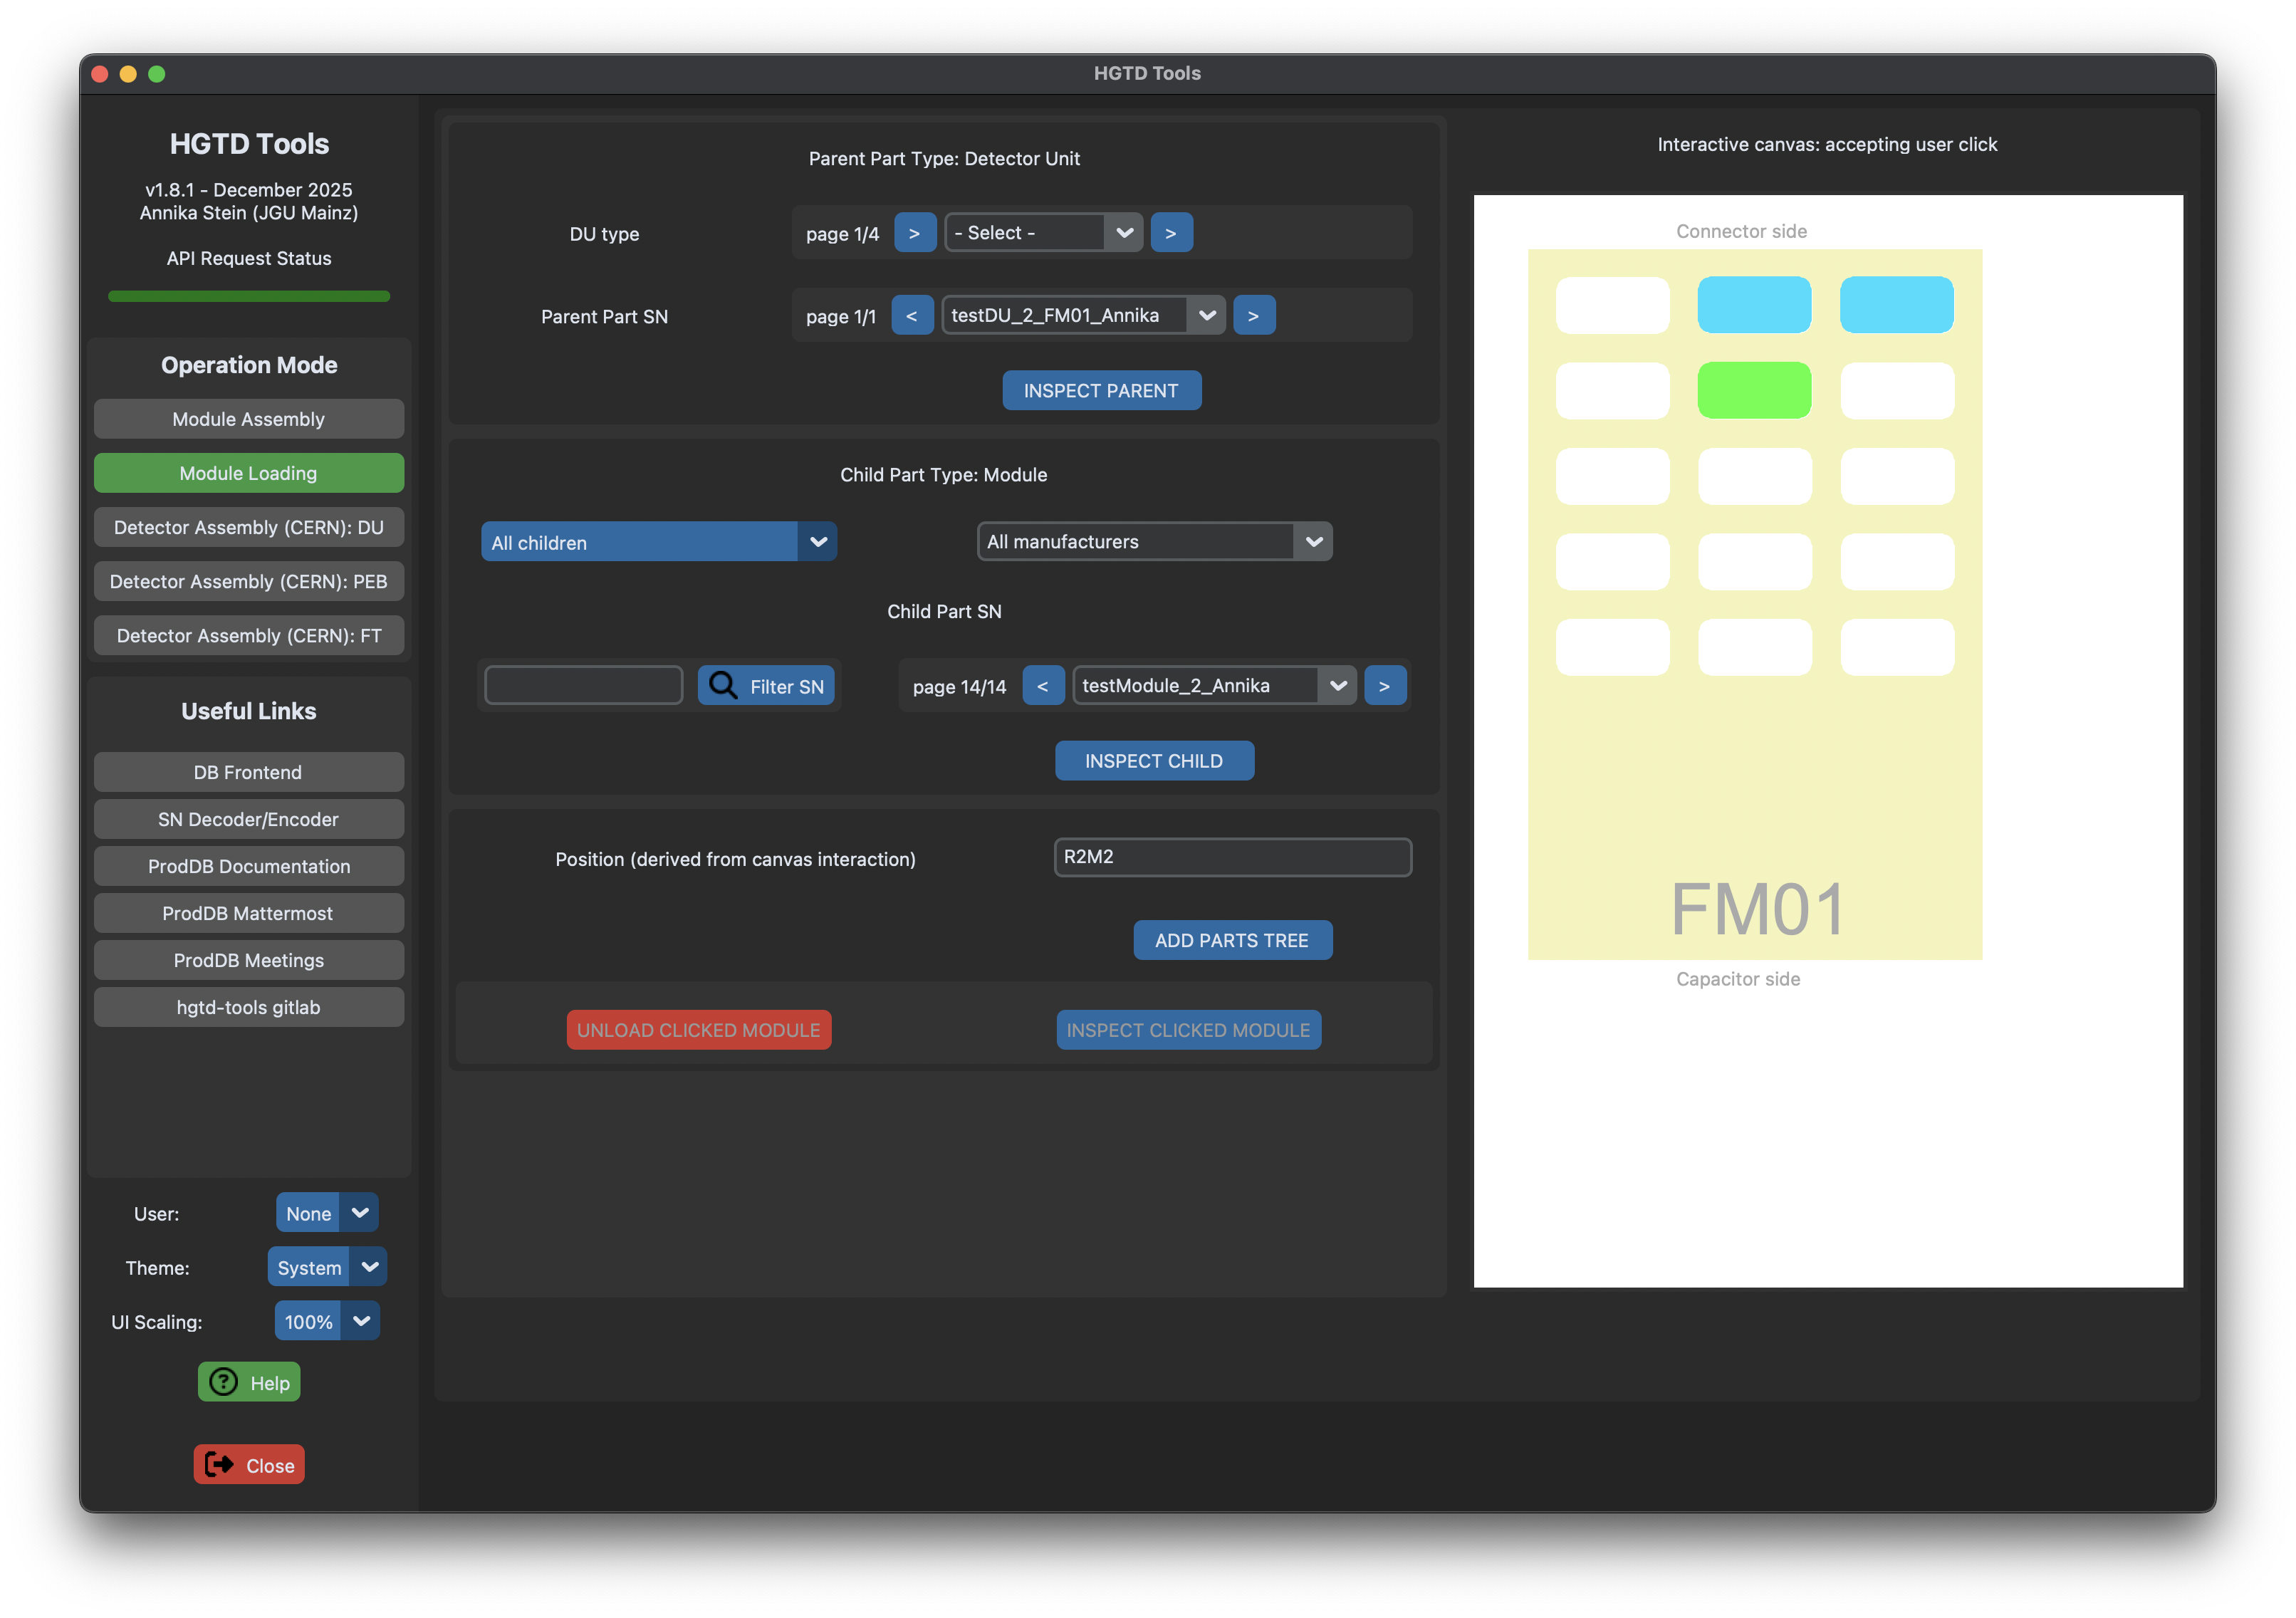Open the Theme System dropdown
The height and width of the screenshot is (1618, 2296).
327,1267
